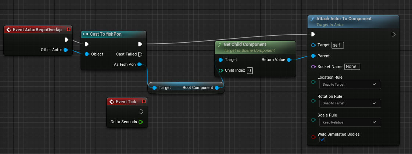Click the Weld Simulated Bodies pin

click(x=313, y=137)
